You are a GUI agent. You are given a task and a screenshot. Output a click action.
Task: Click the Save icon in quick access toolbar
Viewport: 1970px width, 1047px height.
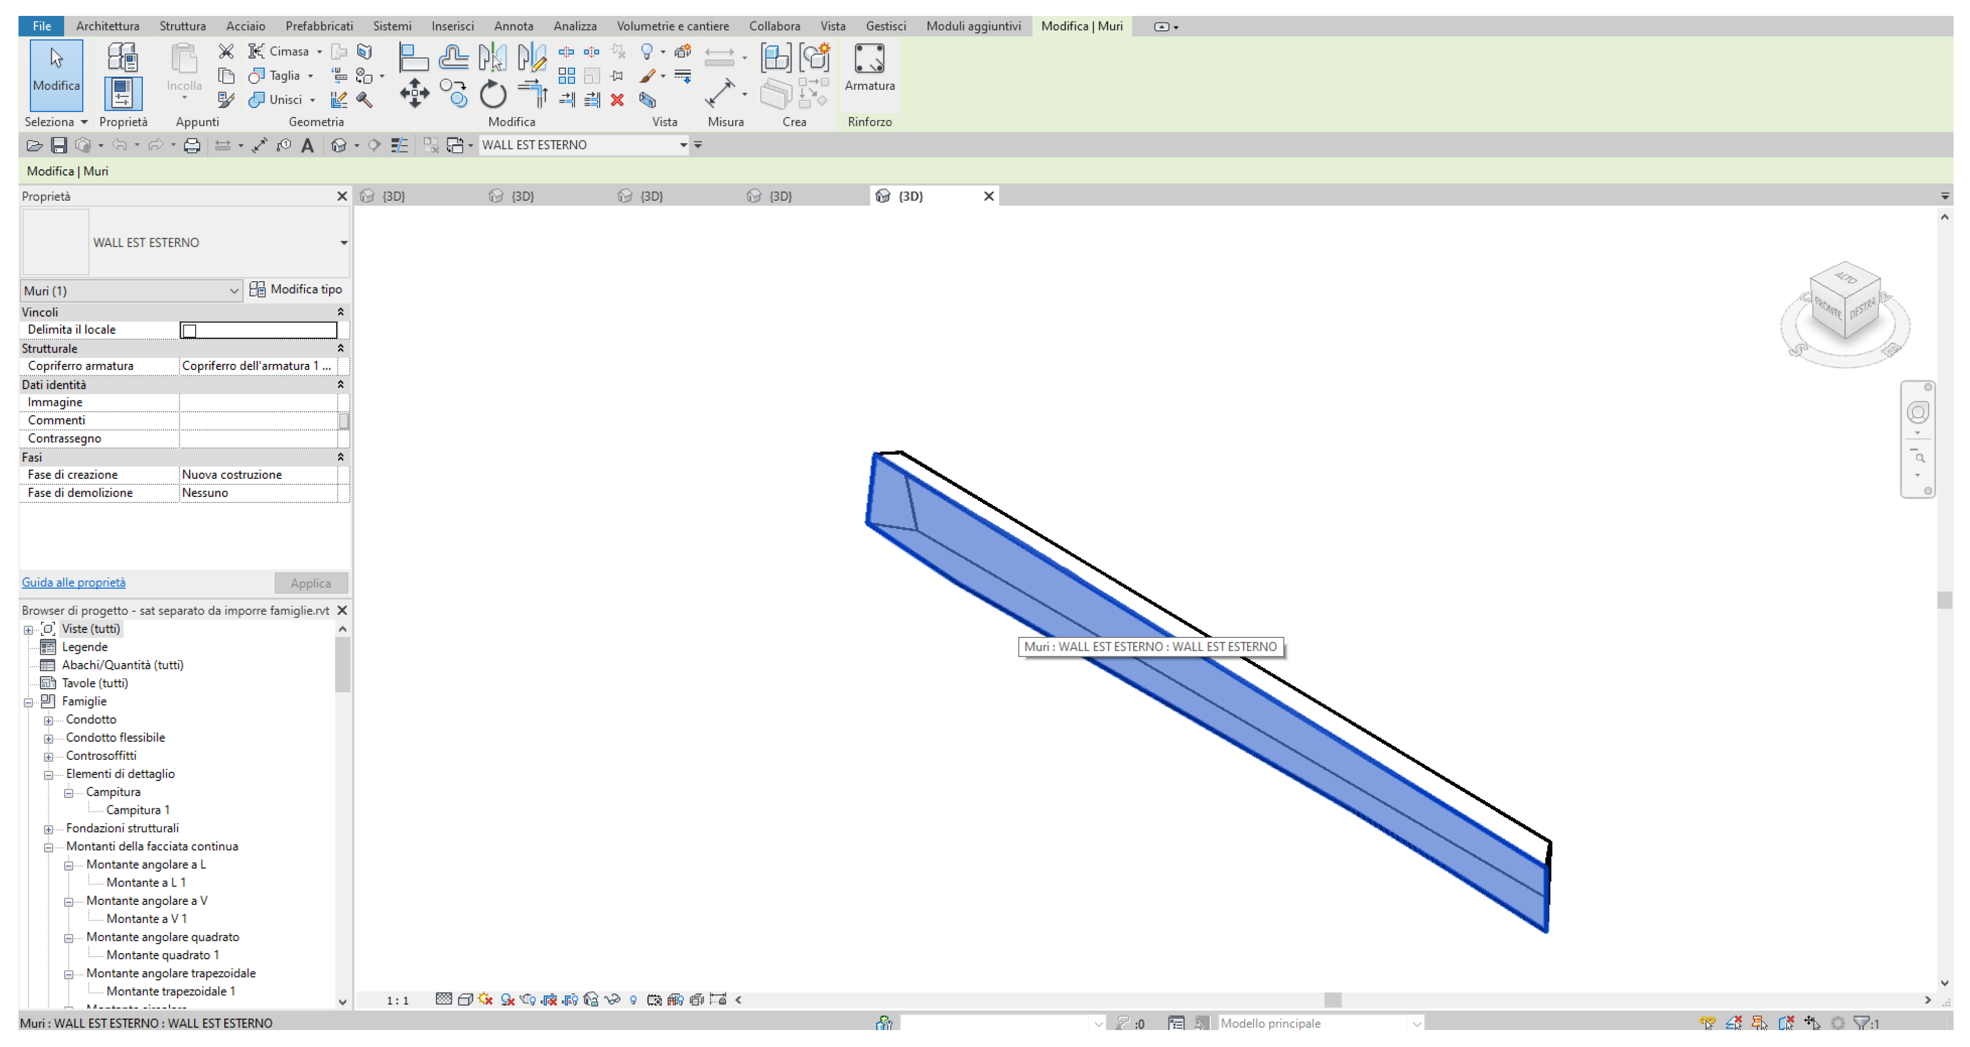59,145
